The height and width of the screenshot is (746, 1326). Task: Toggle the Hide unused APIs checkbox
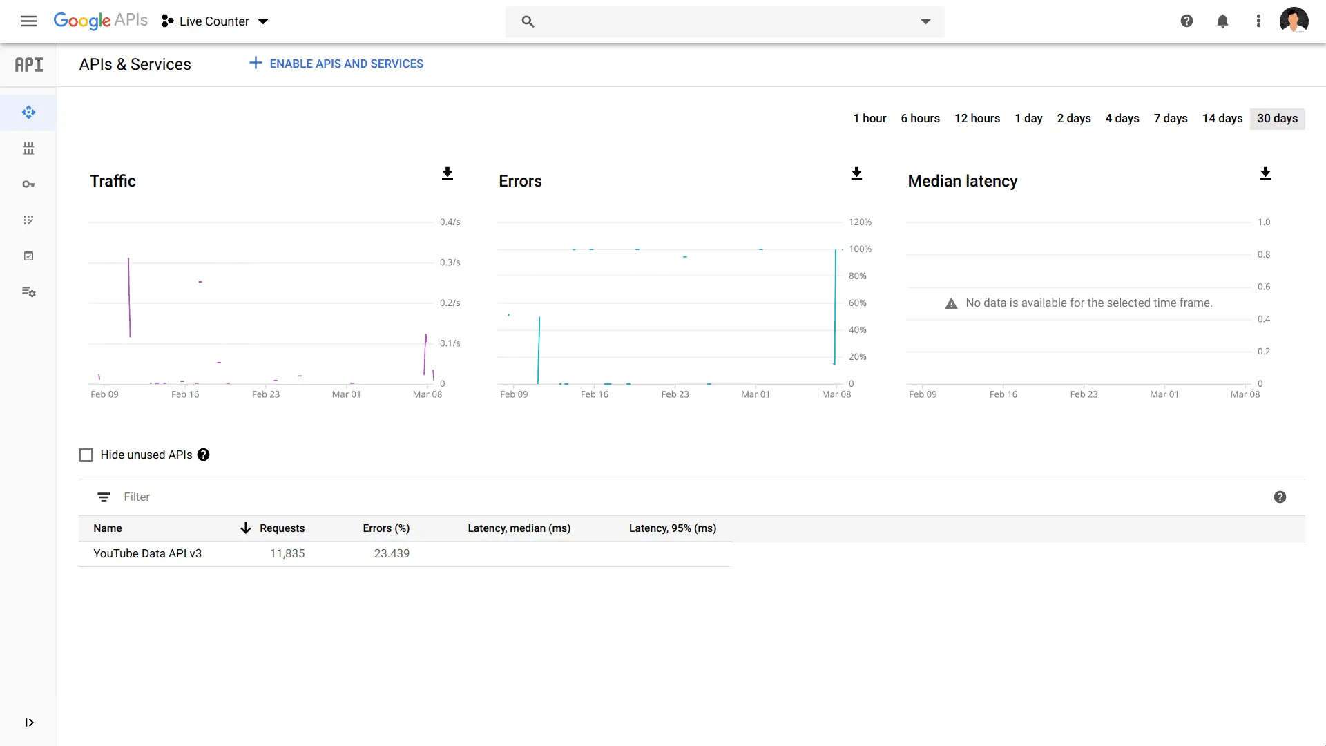point(86,455)
